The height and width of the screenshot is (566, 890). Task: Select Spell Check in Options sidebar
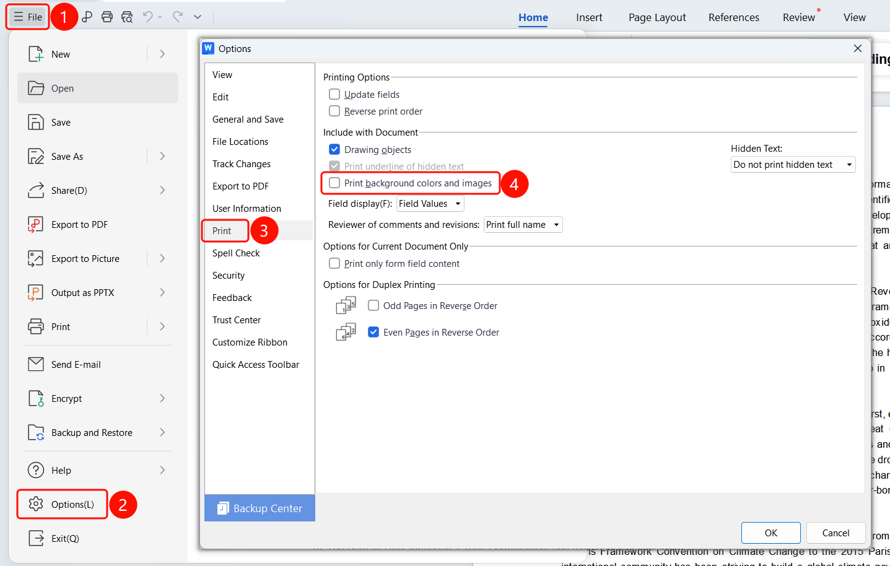click(x=259, y=253)
